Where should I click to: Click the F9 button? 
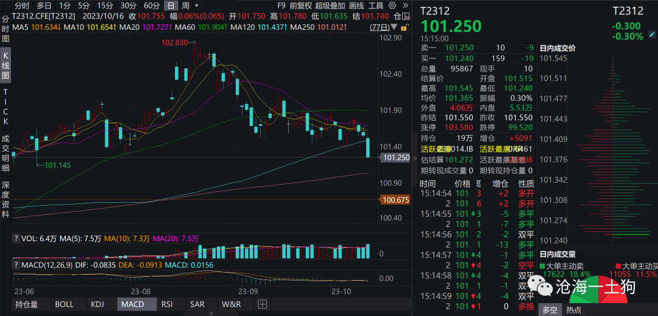click(281, 6)
